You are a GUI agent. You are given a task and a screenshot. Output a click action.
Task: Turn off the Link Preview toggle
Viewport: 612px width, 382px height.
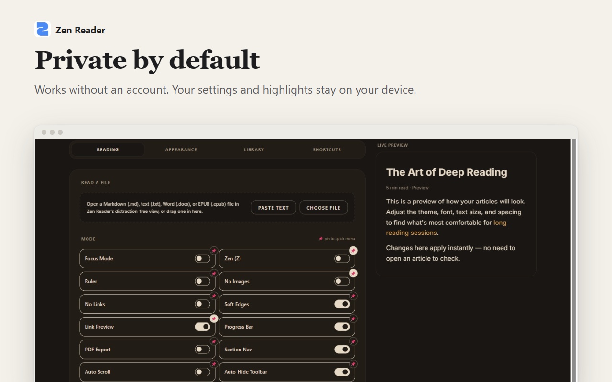tap(202, 327)
